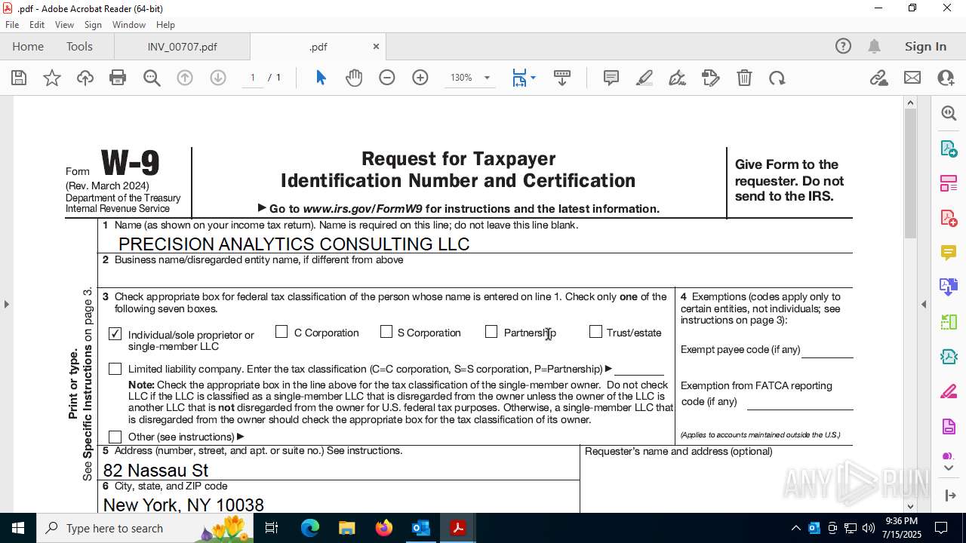
Task: Open Export PDF tool in right pane
Action: [x=949, y=148]
